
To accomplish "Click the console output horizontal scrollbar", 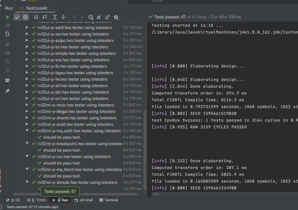I will 156,194.
